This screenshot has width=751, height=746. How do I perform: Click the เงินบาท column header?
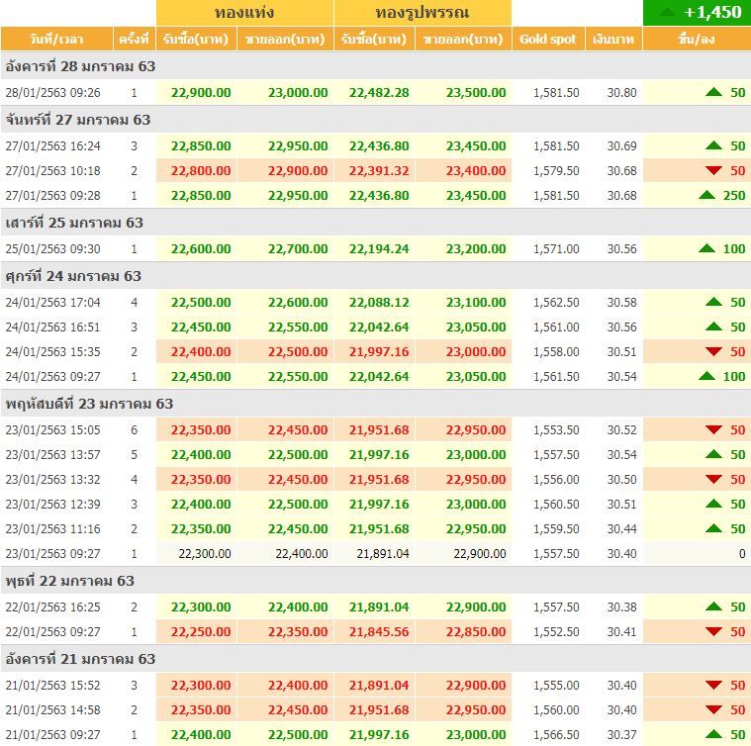613,40
